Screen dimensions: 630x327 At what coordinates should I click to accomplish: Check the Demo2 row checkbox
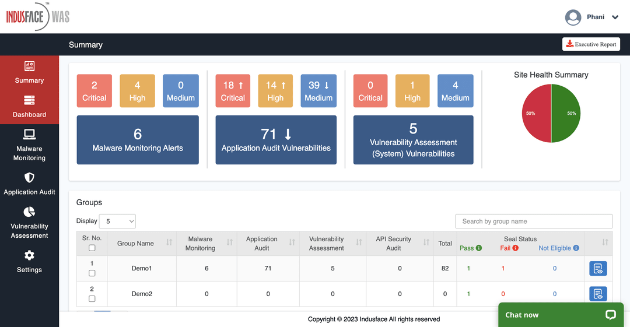tap(92, 299)
